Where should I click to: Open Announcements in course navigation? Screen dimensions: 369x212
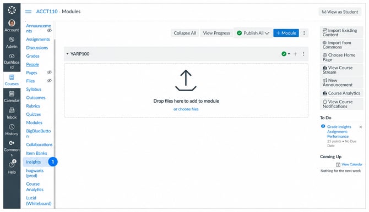39,28
